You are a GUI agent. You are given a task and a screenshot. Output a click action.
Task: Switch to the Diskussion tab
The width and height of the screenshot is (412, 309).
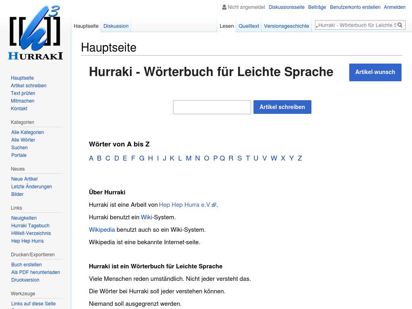click(x=116, y=26)
